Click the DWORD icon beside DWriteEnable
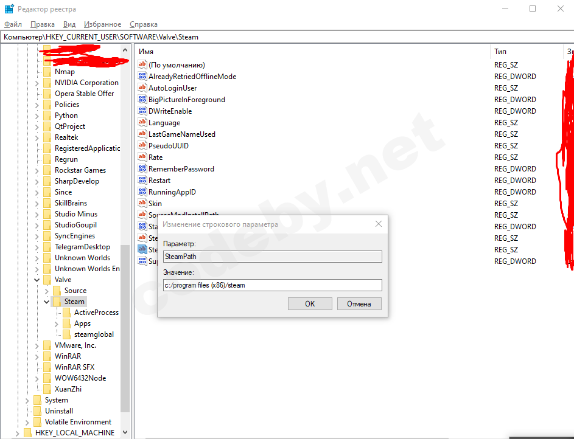The height and width of the screenshot is (439, 574). pyautogui.click(x=142, y=111)
